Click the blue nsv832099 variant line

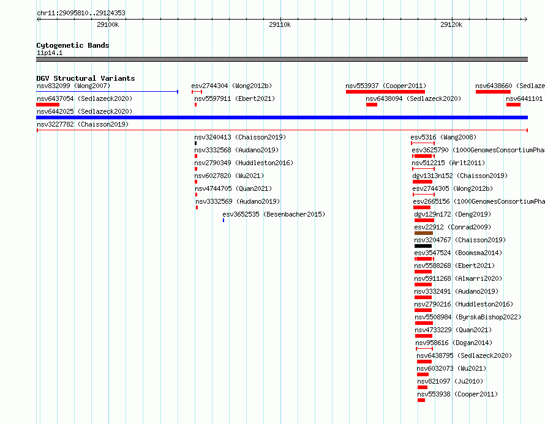107,92
